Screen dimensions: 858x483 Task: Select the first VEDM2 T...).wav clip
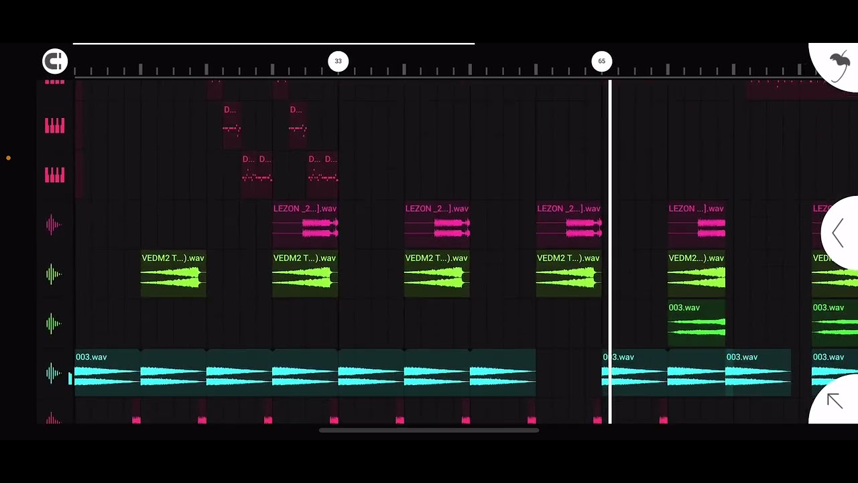(x=173, y=273)
